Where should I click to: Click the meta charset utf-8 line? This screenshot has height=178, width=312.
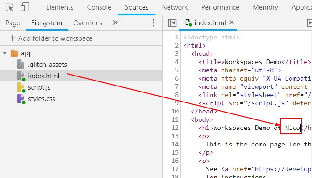[239, 70]
